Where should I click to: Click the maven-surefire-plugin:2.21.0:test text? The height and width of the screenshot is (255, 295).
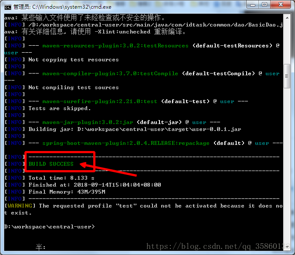100,101
